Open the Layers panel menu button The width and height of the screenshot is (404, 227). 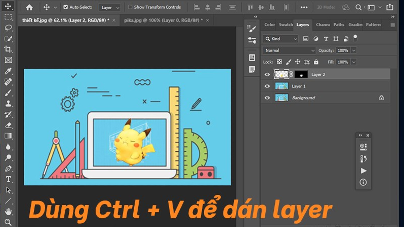tap(393, 25)
